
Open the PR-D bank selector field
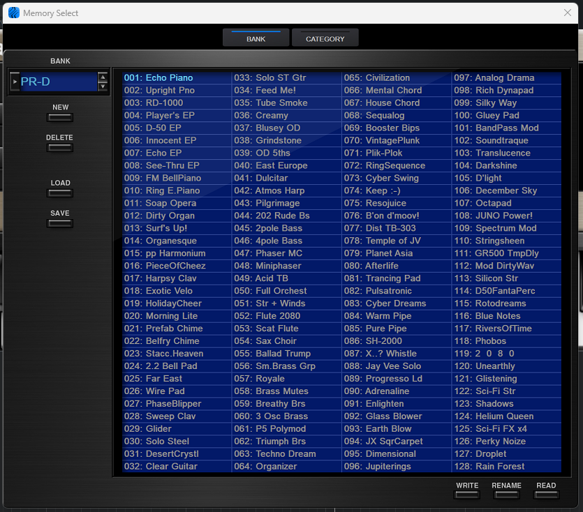pyautogui.click(x=57, y=82)
